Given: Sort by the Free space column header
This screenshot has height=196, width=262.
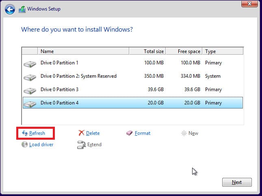Looking at the screenshot, I should coord(184,51).
